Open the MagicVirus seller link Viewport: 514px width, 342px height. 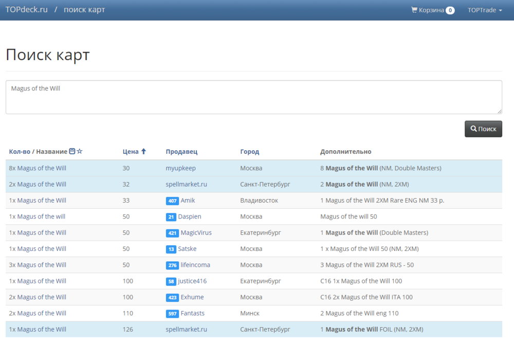point(196,233)
